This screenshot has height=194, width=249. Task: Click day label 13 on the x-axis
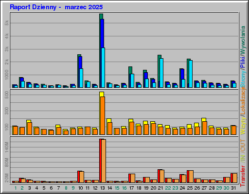point(102,188)
